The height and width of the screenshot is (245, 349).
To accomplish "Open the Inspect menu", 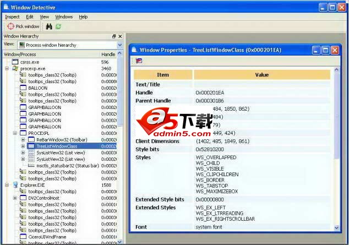I will click(x=12, y=17).
